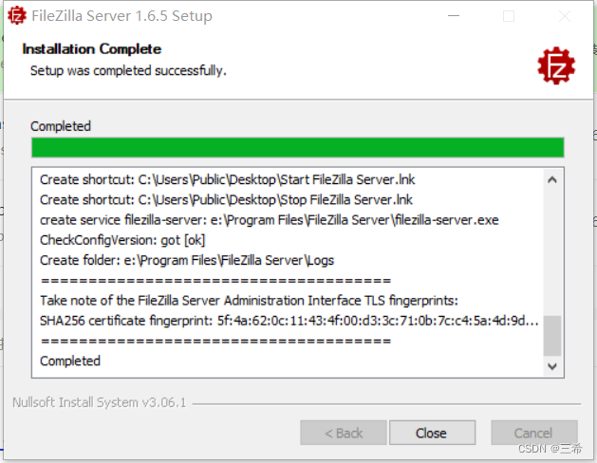Select the SHA256 certificate fingerprint line
The height and width of the screenshot is (463, 597).
[289, 321]
